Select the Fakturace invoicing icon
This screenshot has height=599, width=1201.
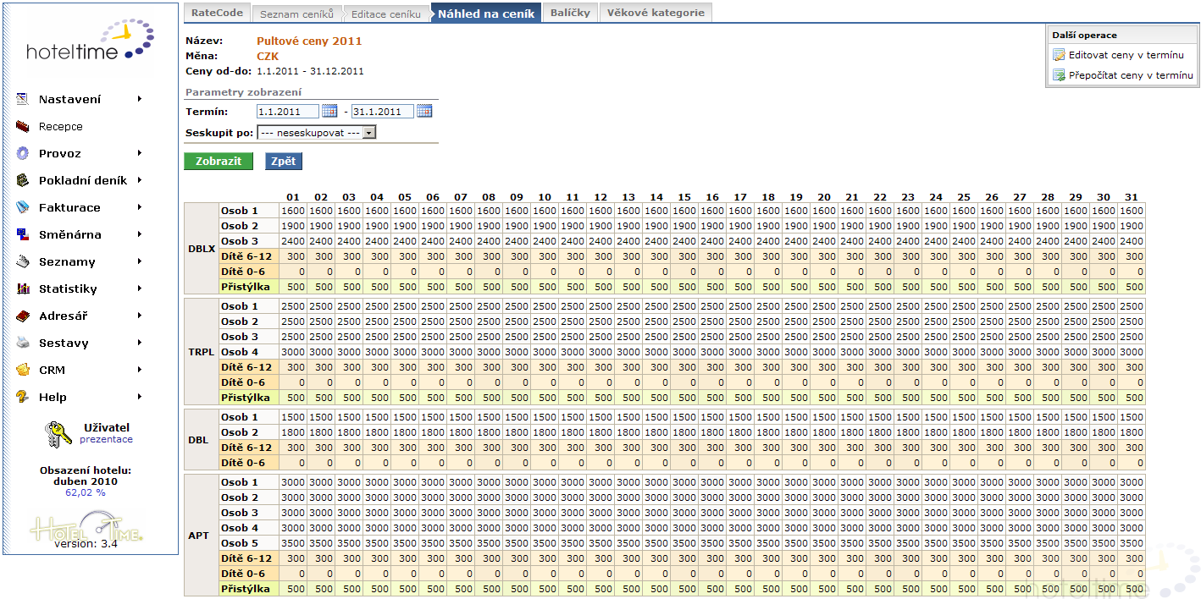tap(23, 207)
